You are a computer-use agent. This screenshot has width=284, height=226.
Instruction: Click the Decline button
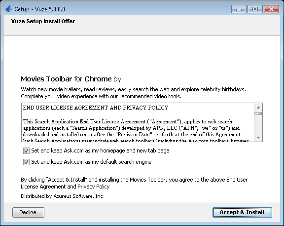(28, 212)
